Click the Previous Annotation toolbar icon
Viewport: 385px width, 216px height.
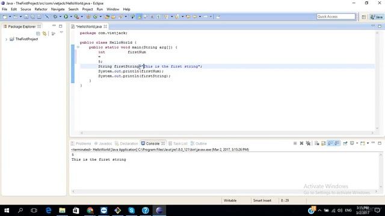177,17
